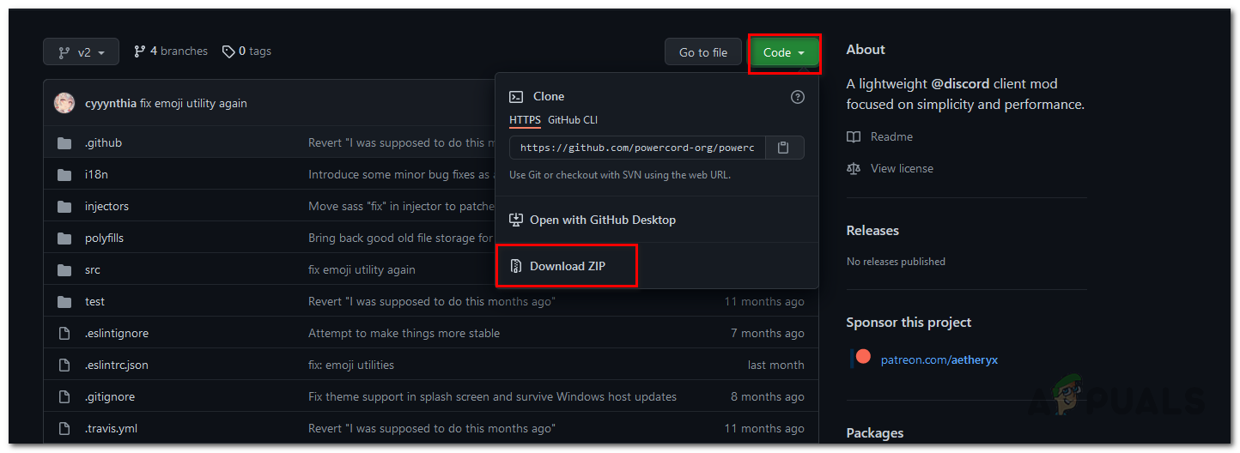
Task: Open the .travis.yml file
Action: 111,428
